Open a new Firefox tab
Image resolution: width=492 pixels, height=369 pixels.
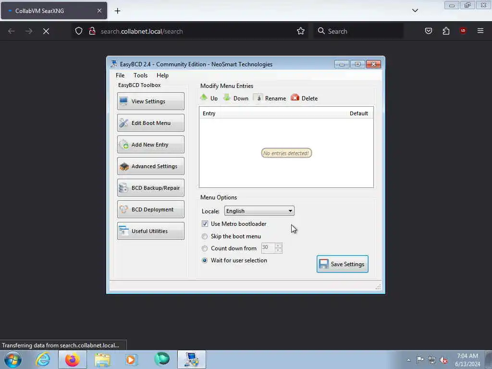point(117,11)
